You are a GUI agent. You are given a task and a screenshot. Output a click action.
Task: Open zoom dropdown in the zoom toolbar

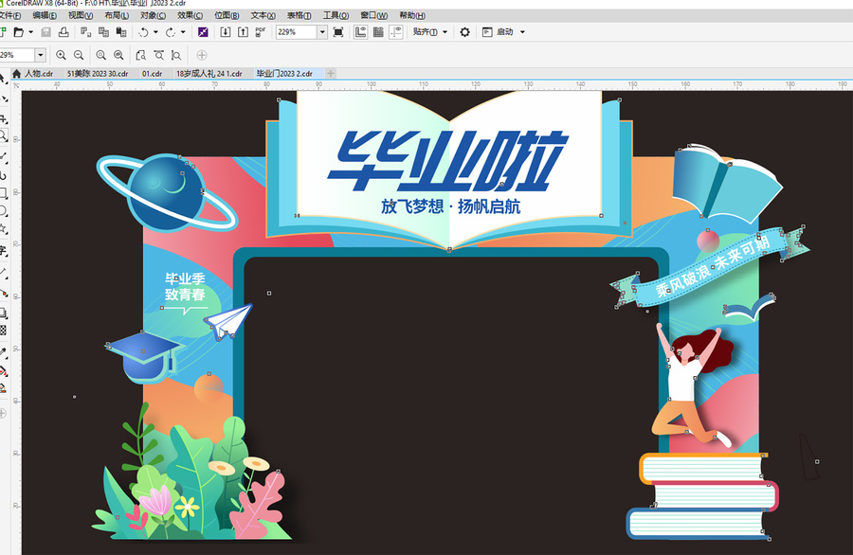point(40,55)
